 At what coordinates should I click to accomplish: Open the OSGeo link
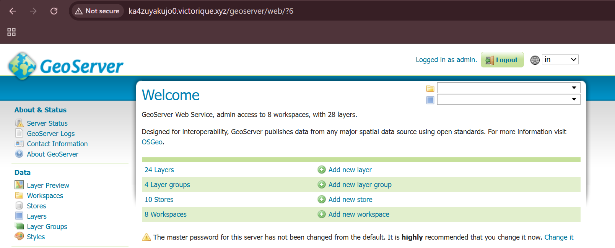click(x=152, y=142)
